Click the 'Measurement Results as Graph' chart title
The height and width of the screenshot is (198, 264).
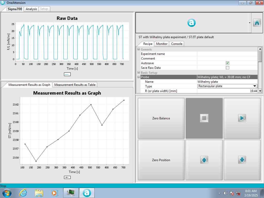pyautogui.click(x=67, y=93)
